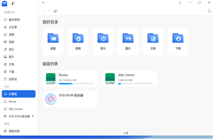Open the 图片 folder in 我的目录

(x=128, y=42)
